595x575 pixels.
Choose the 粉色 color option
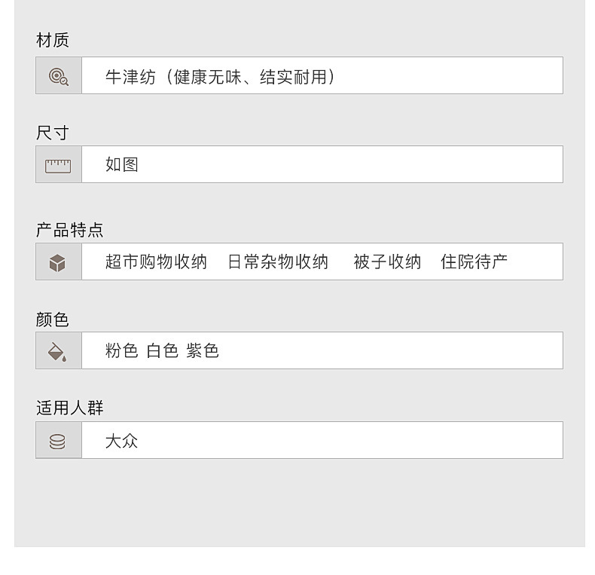[x=121, y=351]
